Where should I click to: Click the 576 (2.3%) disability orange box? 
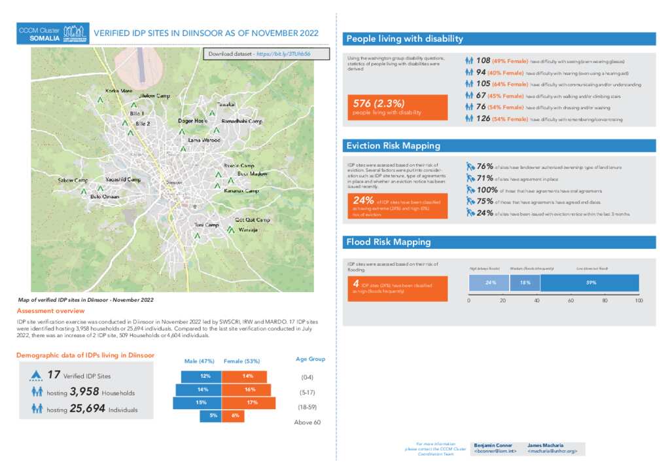[x=397, y=107]
